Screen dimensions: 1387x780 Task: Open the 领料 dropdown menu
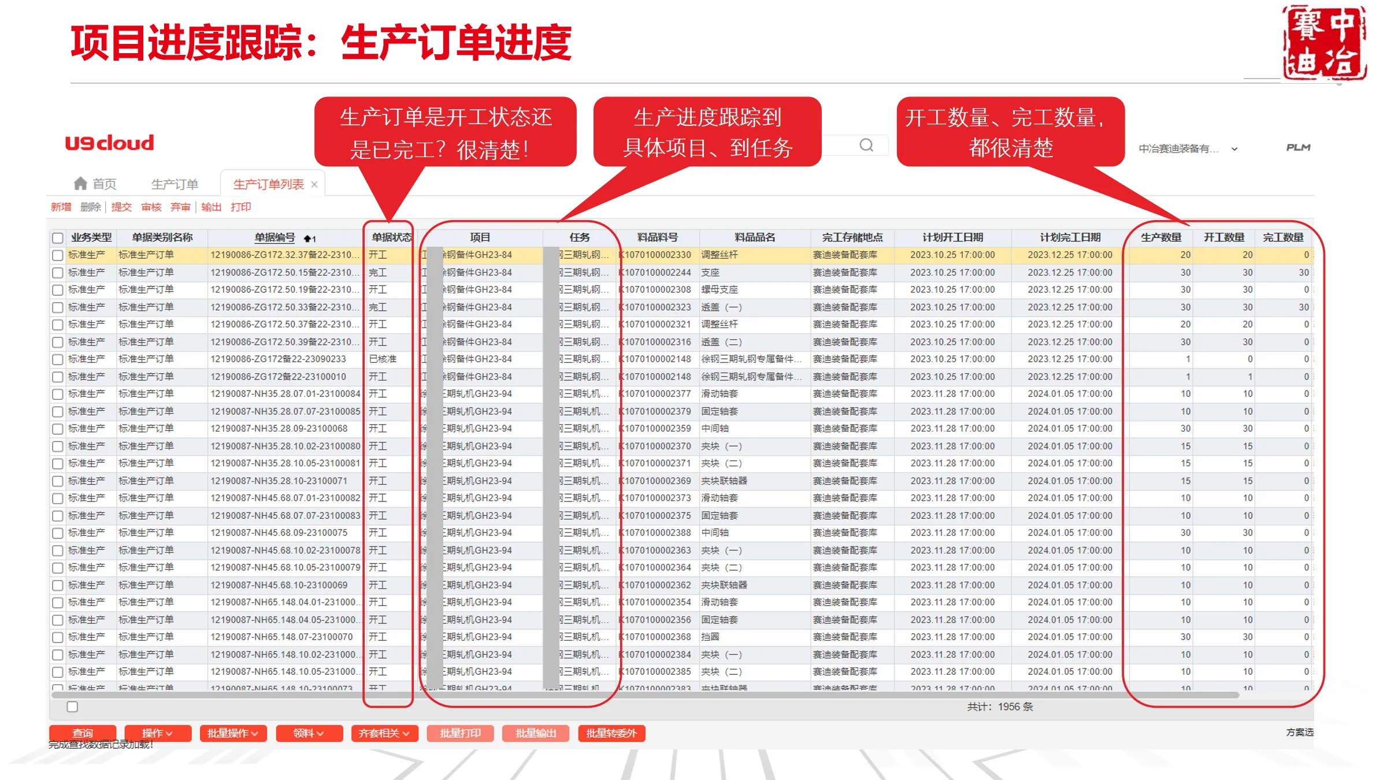[309, 733]
